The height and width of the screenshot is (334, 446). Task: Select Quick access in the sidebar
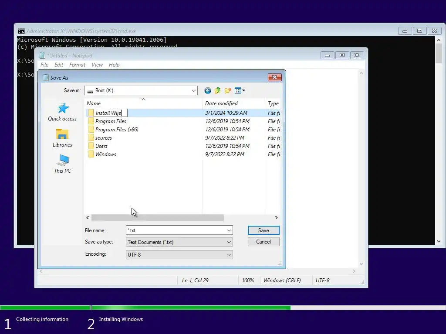coord(62,112)
